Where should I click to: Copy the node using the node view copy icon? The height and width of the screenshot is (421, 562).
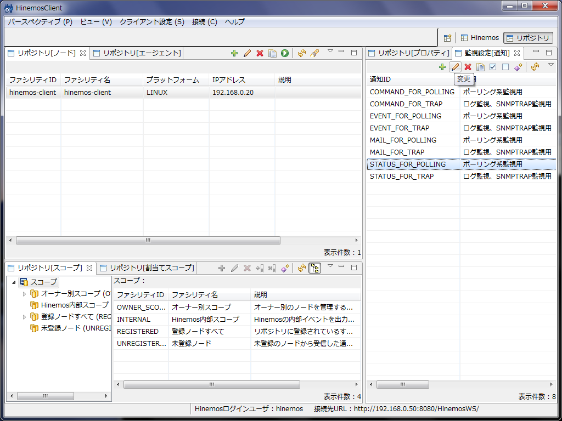tap(272, 53)
